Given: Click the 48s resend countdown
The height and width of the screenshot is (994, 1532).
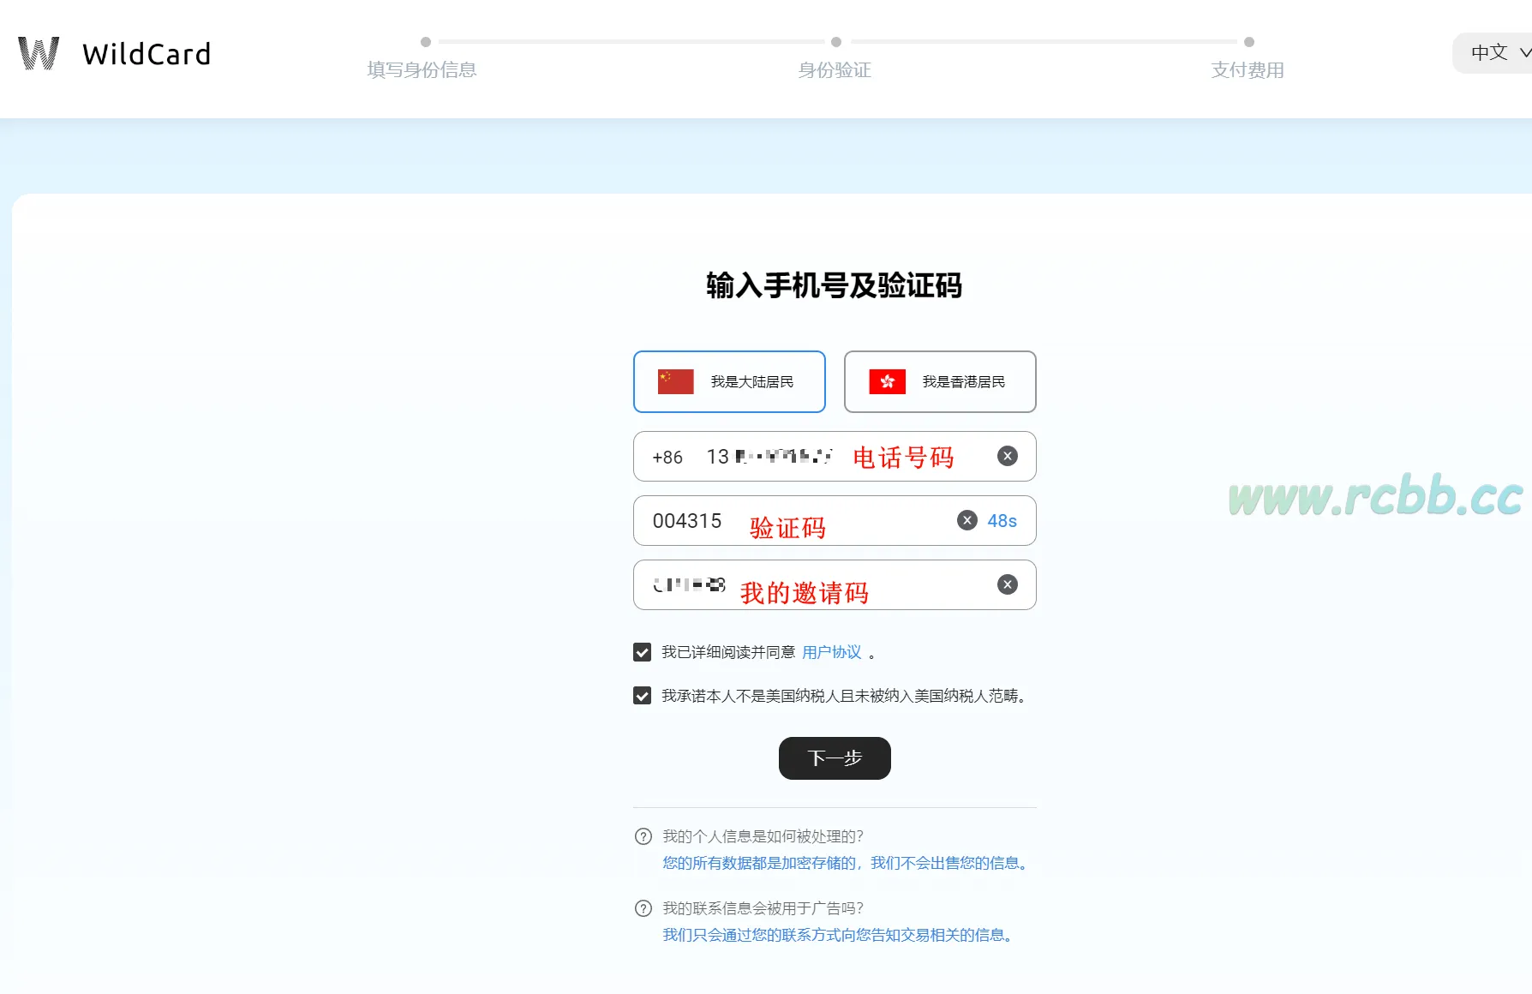Looking at the screenshot, I should [1002, 521].
